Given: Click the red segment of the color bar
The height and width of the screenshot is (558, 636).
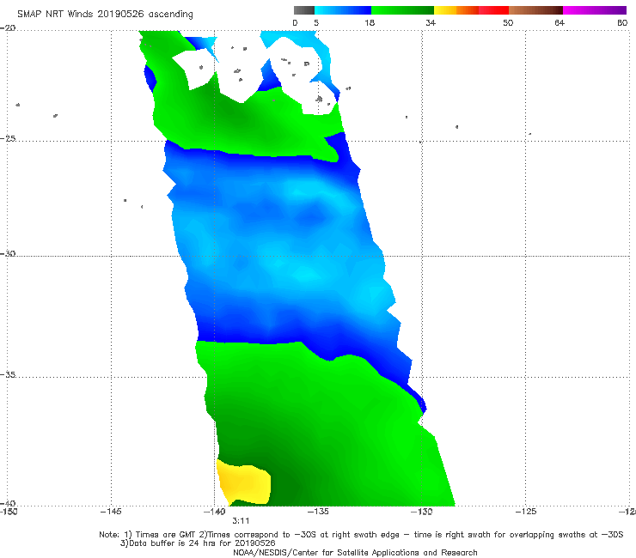Looking at the screenshot, I should click(x=493, y=10).
